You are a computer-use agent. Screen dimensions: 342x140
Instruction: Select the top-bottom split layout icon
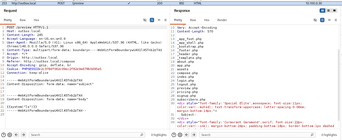[328, 11]
